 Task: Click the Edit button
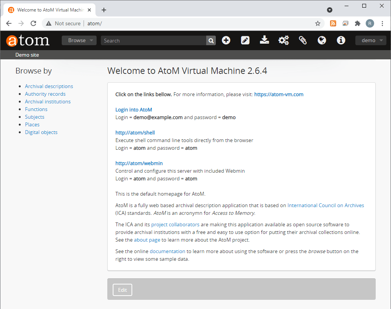(x=122, y=290)
